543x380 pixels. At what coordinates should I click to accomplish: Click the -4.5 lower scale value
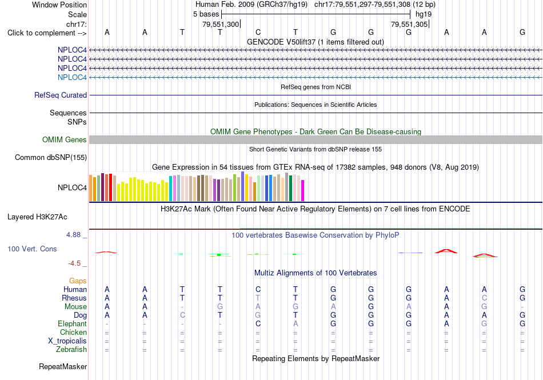click(x=74, y=263)
